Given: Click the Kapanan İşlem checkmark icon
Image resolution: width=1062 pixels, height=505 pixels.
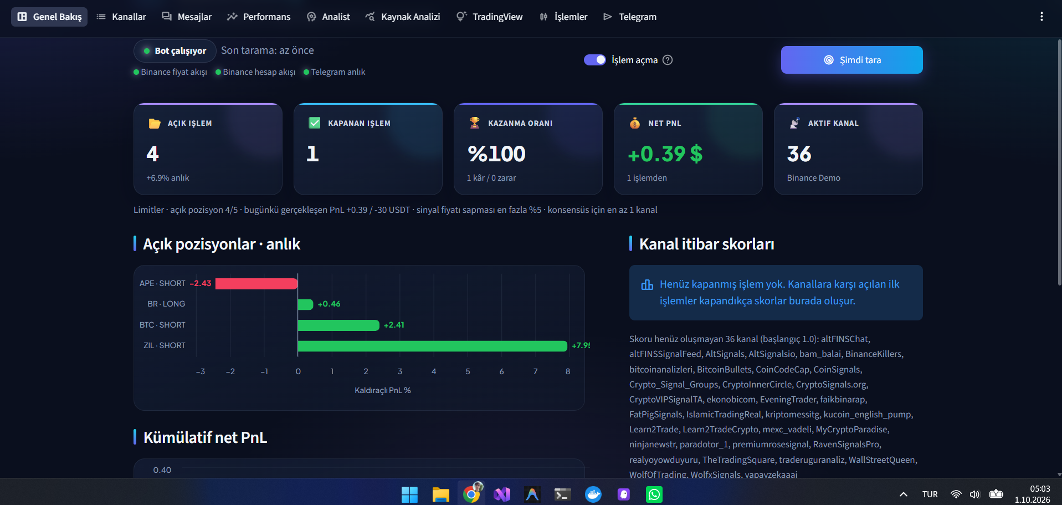Looking at the screenshot, I should [315, 123].
